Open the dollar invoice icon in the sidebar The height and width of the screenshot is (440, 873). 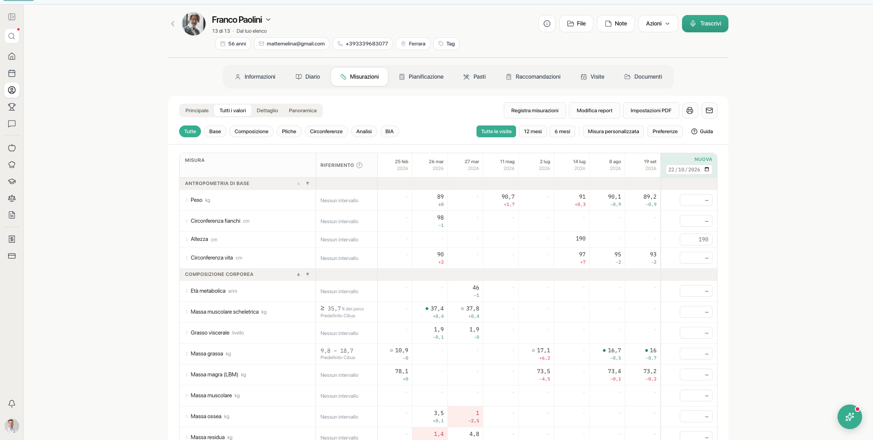click(12, 239)
